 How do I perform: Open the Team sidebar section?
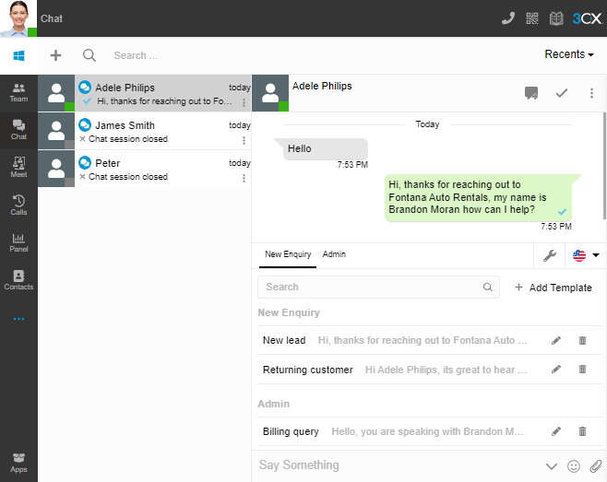pos(18,93)
